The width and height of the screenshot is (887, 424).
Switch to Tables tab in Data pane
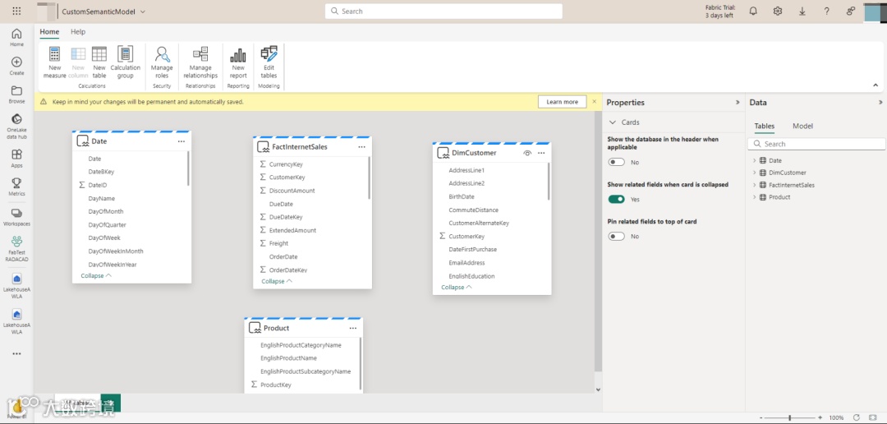[765, 127]
